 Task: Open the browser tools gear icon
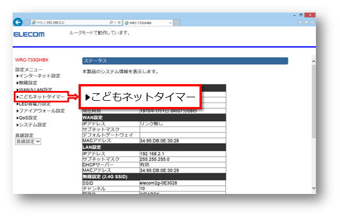coord(312,22)
